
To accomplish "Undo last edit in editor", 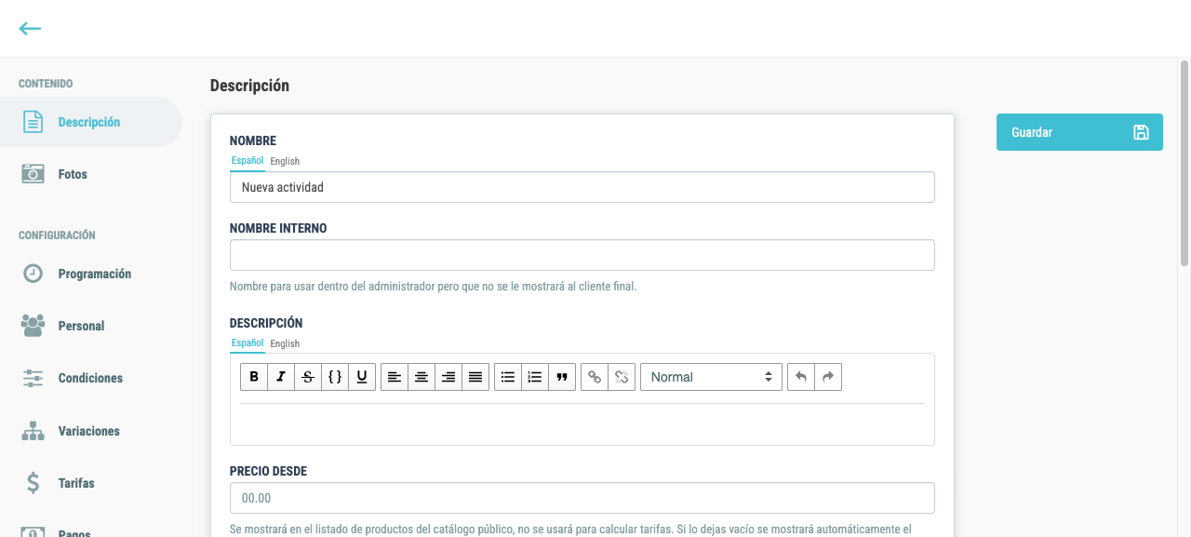I will [x=801, y=377].
